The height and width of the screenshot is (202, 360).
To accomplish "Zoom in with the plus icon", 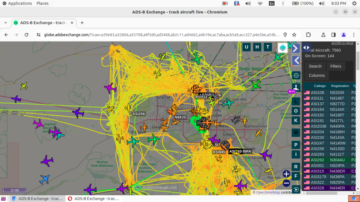I will (286, 174).
